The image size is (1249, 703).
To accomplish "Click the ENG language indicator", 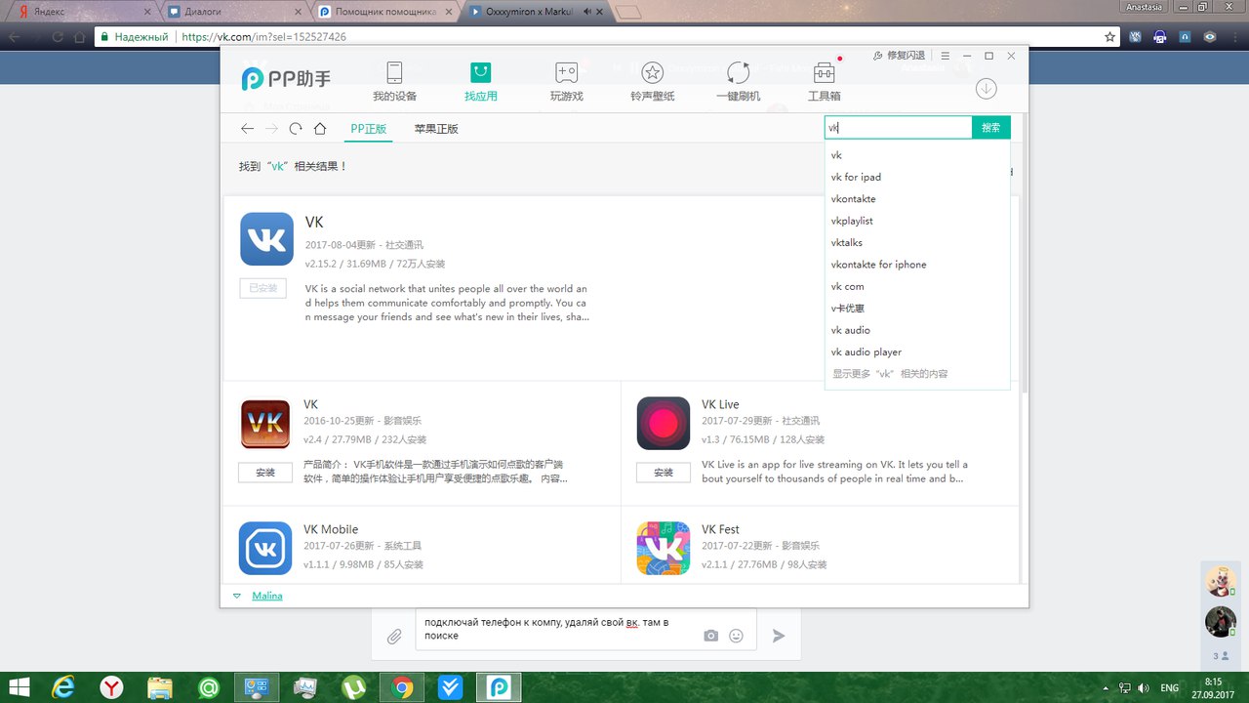I will pos(1169,687).
